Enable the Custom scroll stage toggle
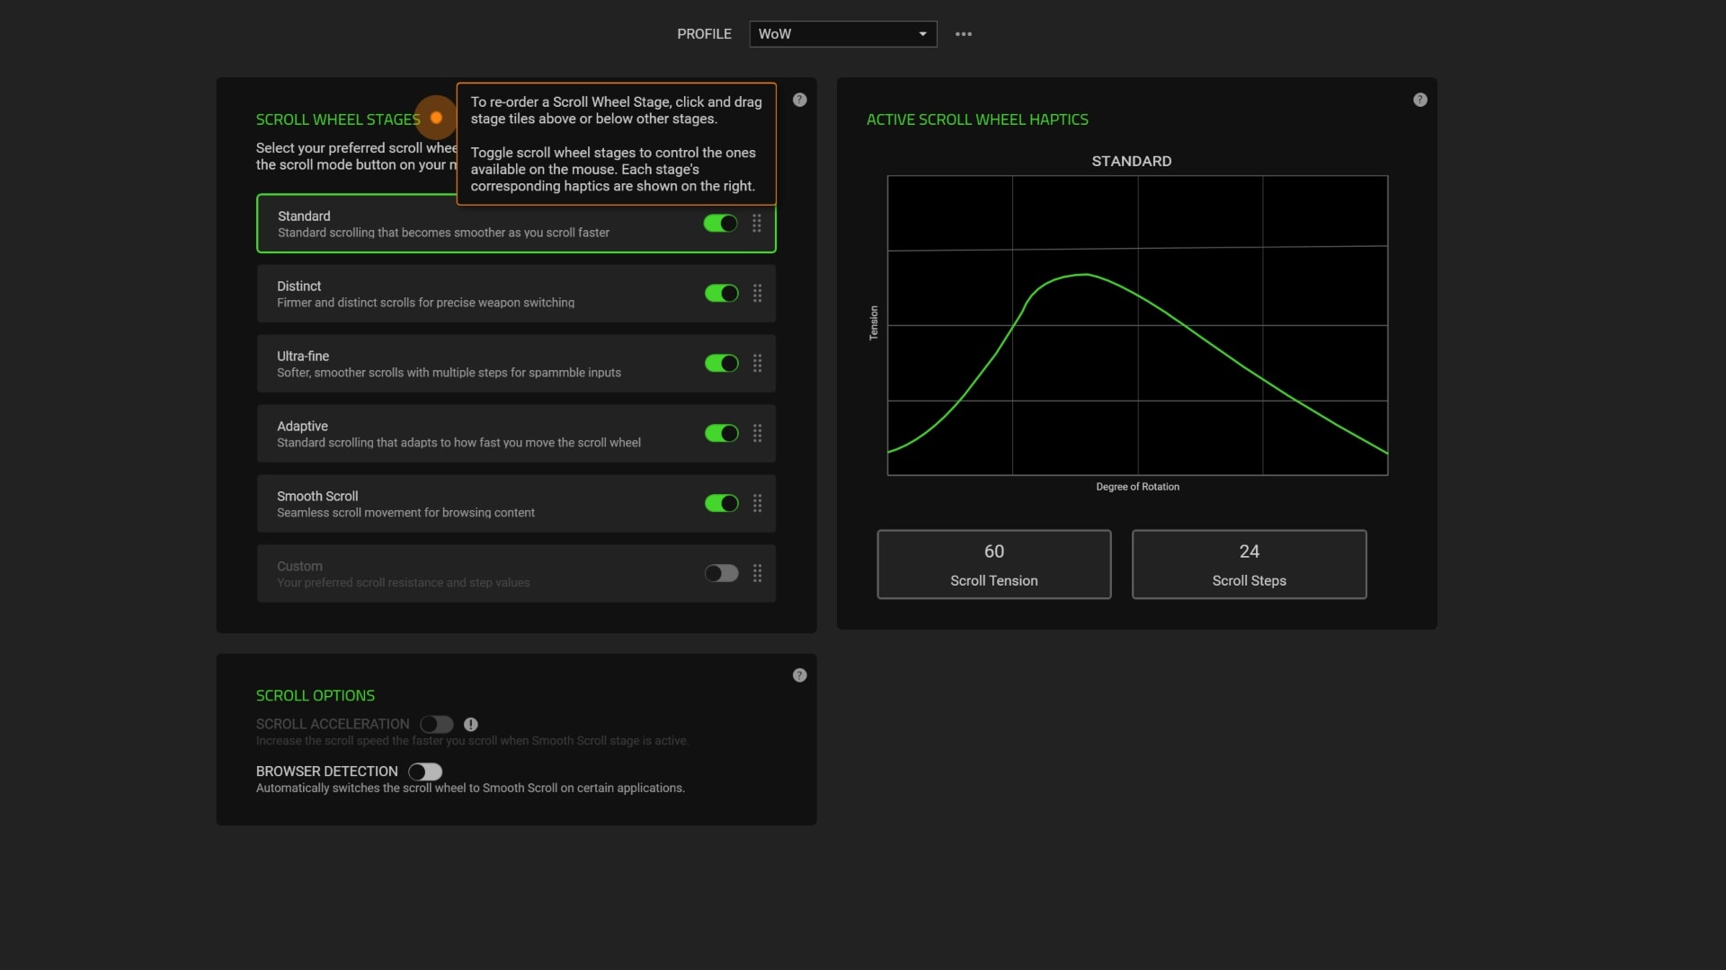The image size is (1726, 970). [722, 574]
